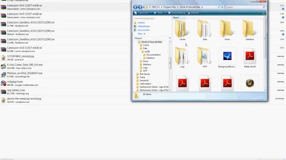Select World of Warcraft Beta address segment

[190, 7]
